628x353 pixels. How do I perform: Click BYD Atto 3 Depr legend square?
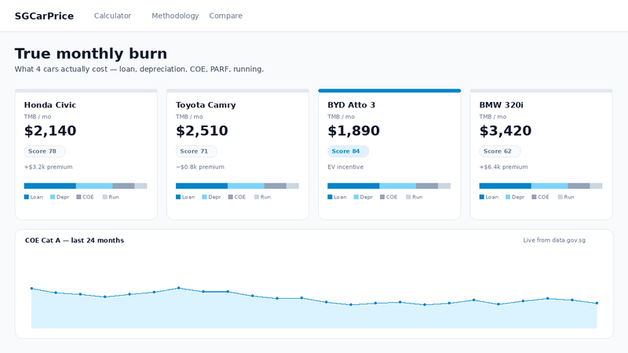point(356,197)
